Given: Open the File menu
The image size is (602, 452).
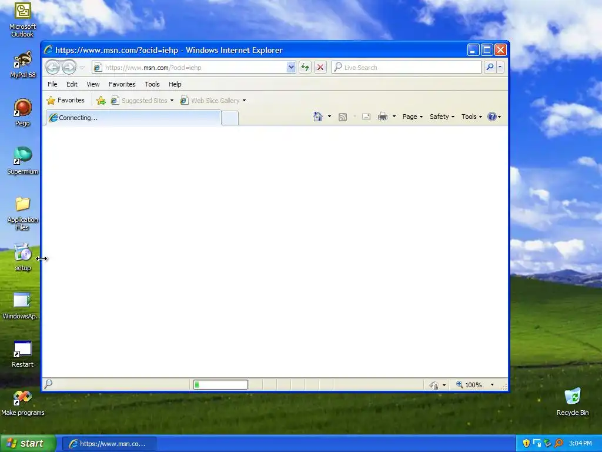Looking at the screenshot, I should click(52, 84).
